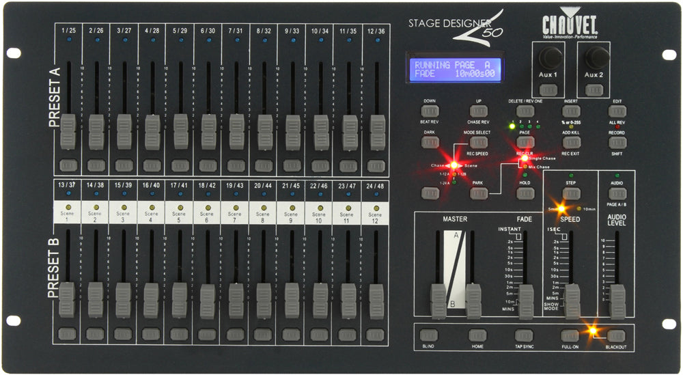Tap the Scene 2 flash button under the 14/38 fader
This screenshot has width=683, height=375.
pyautogui.click(x=95, y=334)
